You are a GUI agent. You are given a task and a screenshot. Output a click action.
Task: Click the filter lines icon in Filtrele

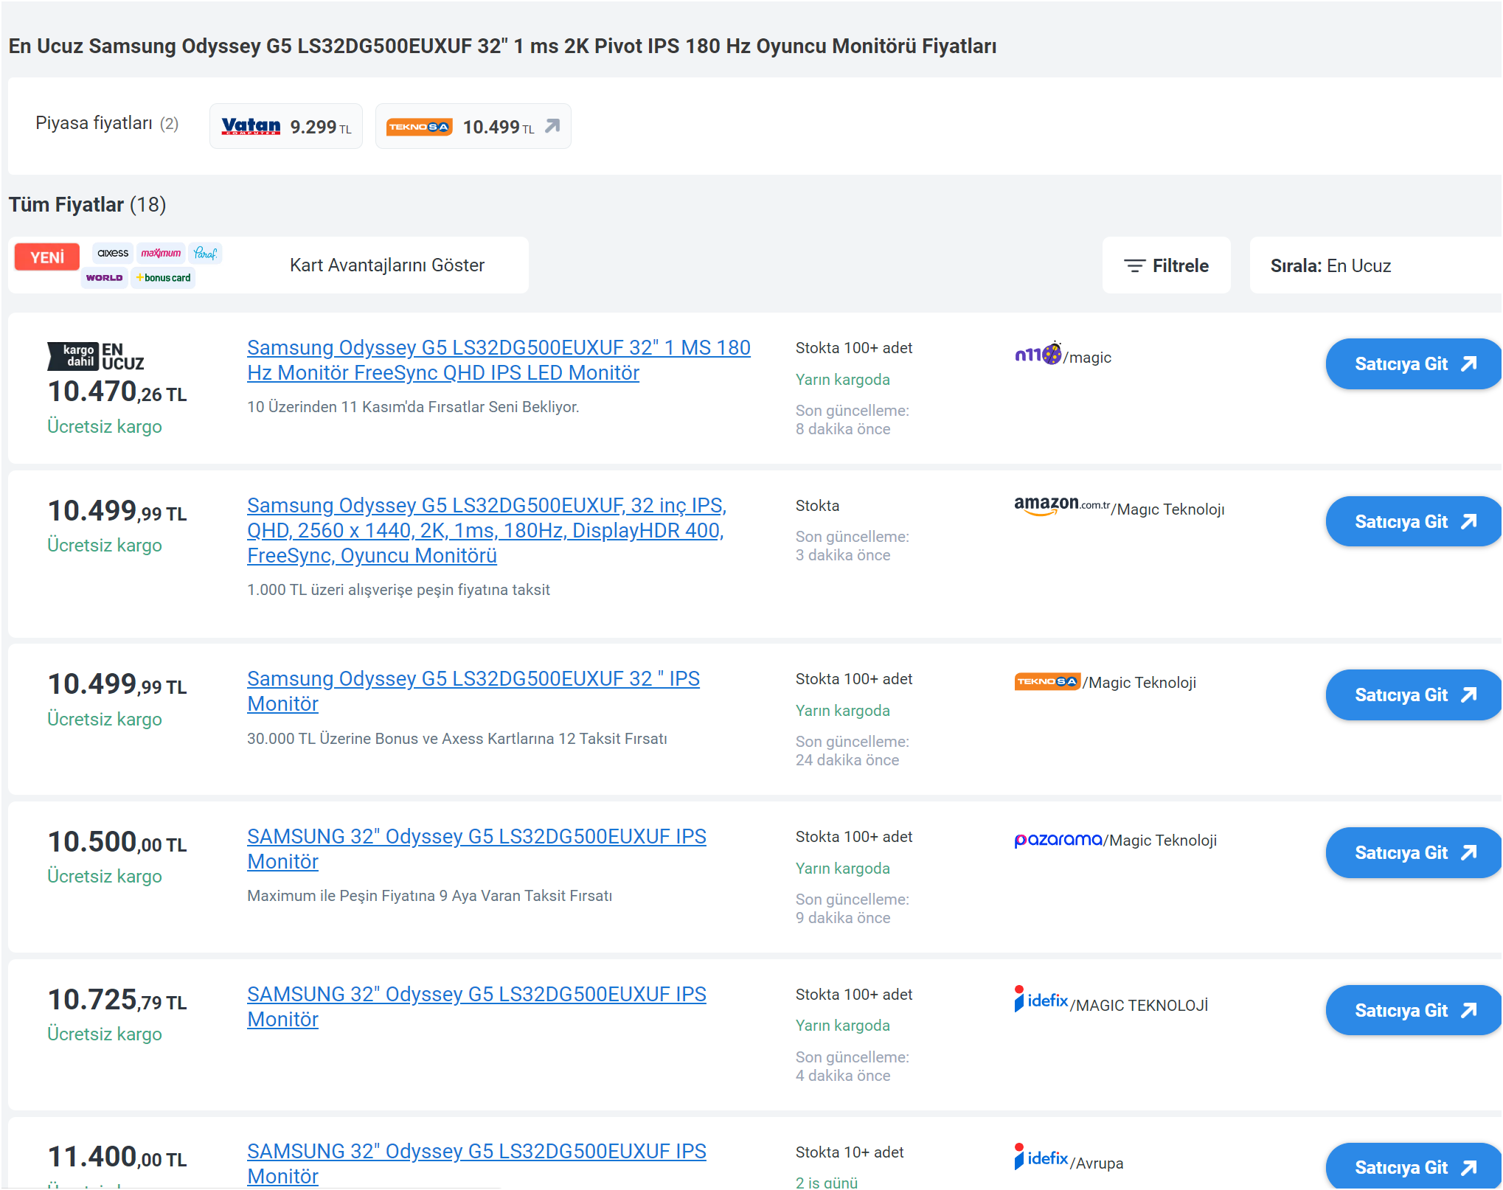[1134, 265]
